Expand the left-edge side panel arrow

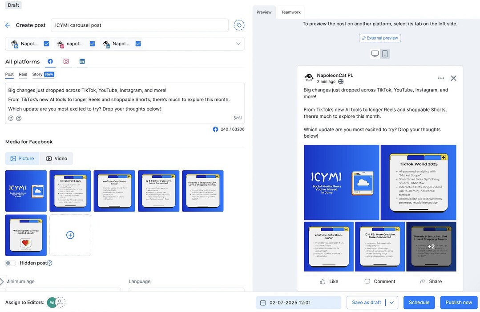coord(2,281)
